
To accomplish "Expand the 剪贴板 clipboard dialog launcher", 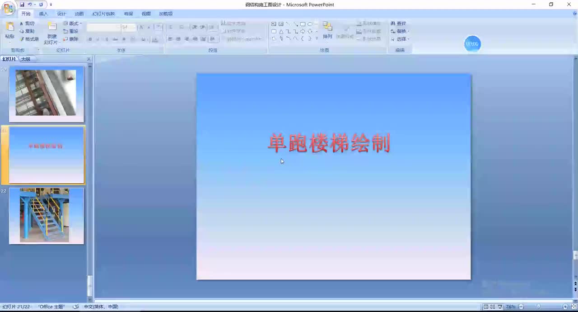I will coord(38,50).
